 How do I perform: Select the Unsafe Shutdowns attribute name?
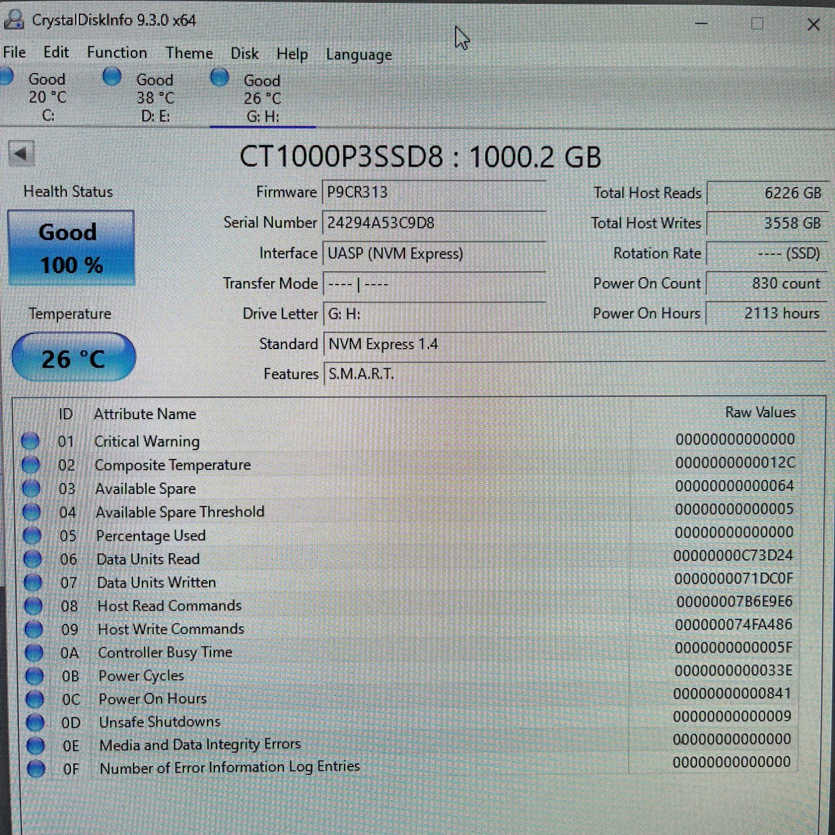(160, 722)
